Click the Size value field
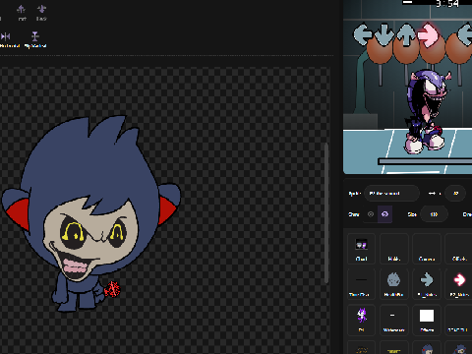The image size is (472, 354). [434, 214]
